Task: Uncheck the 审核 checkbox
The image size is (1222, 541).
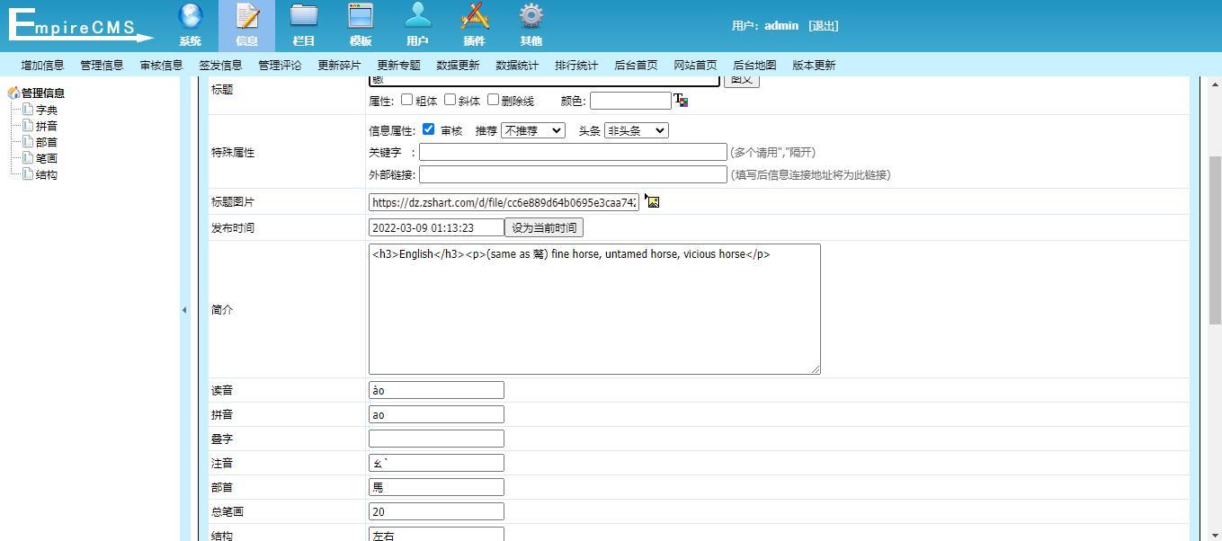Action: click(428, 129)
